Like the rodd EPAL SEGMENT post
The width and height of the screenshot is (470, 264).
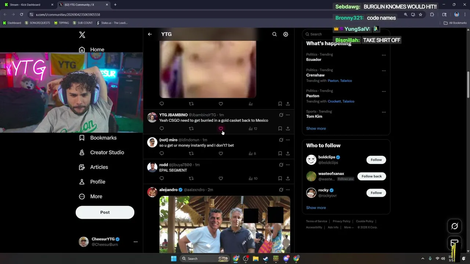221,179
